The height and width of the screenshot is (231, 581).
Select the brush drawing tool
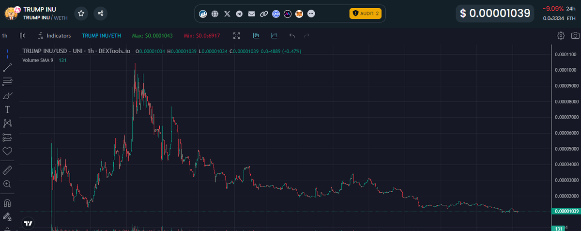7,95
